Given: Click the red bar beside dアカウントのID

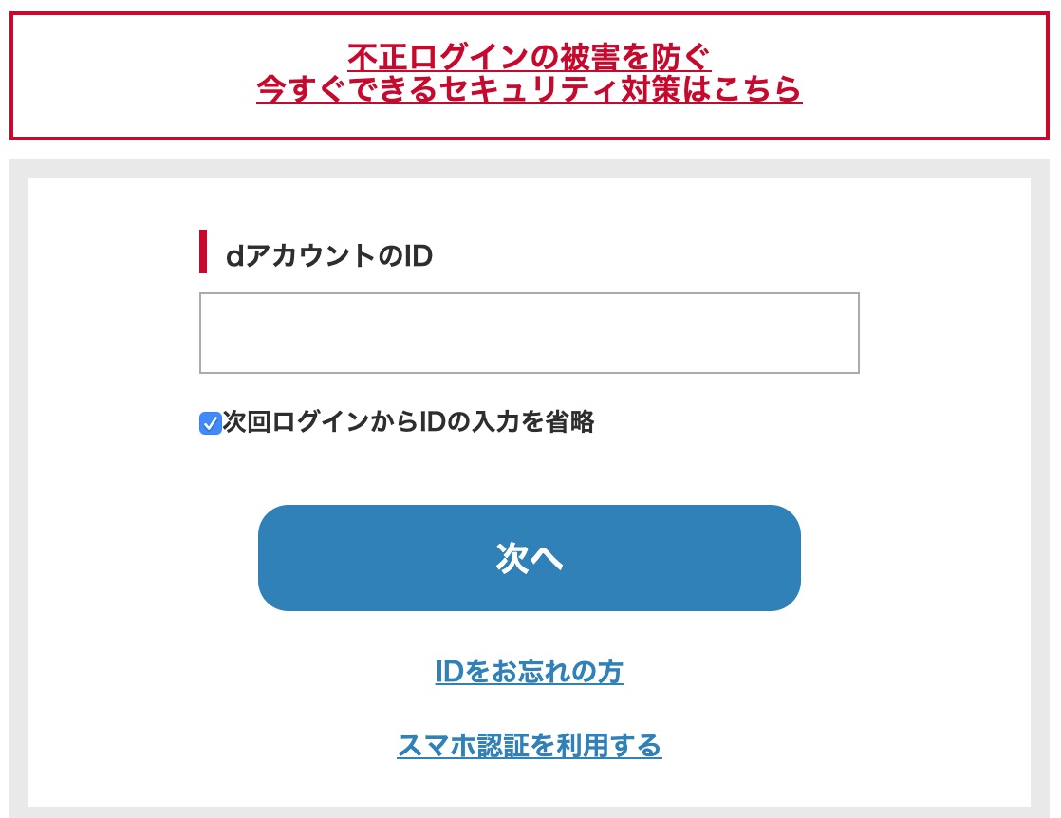Looking at the screenshot, I should 203,251.
